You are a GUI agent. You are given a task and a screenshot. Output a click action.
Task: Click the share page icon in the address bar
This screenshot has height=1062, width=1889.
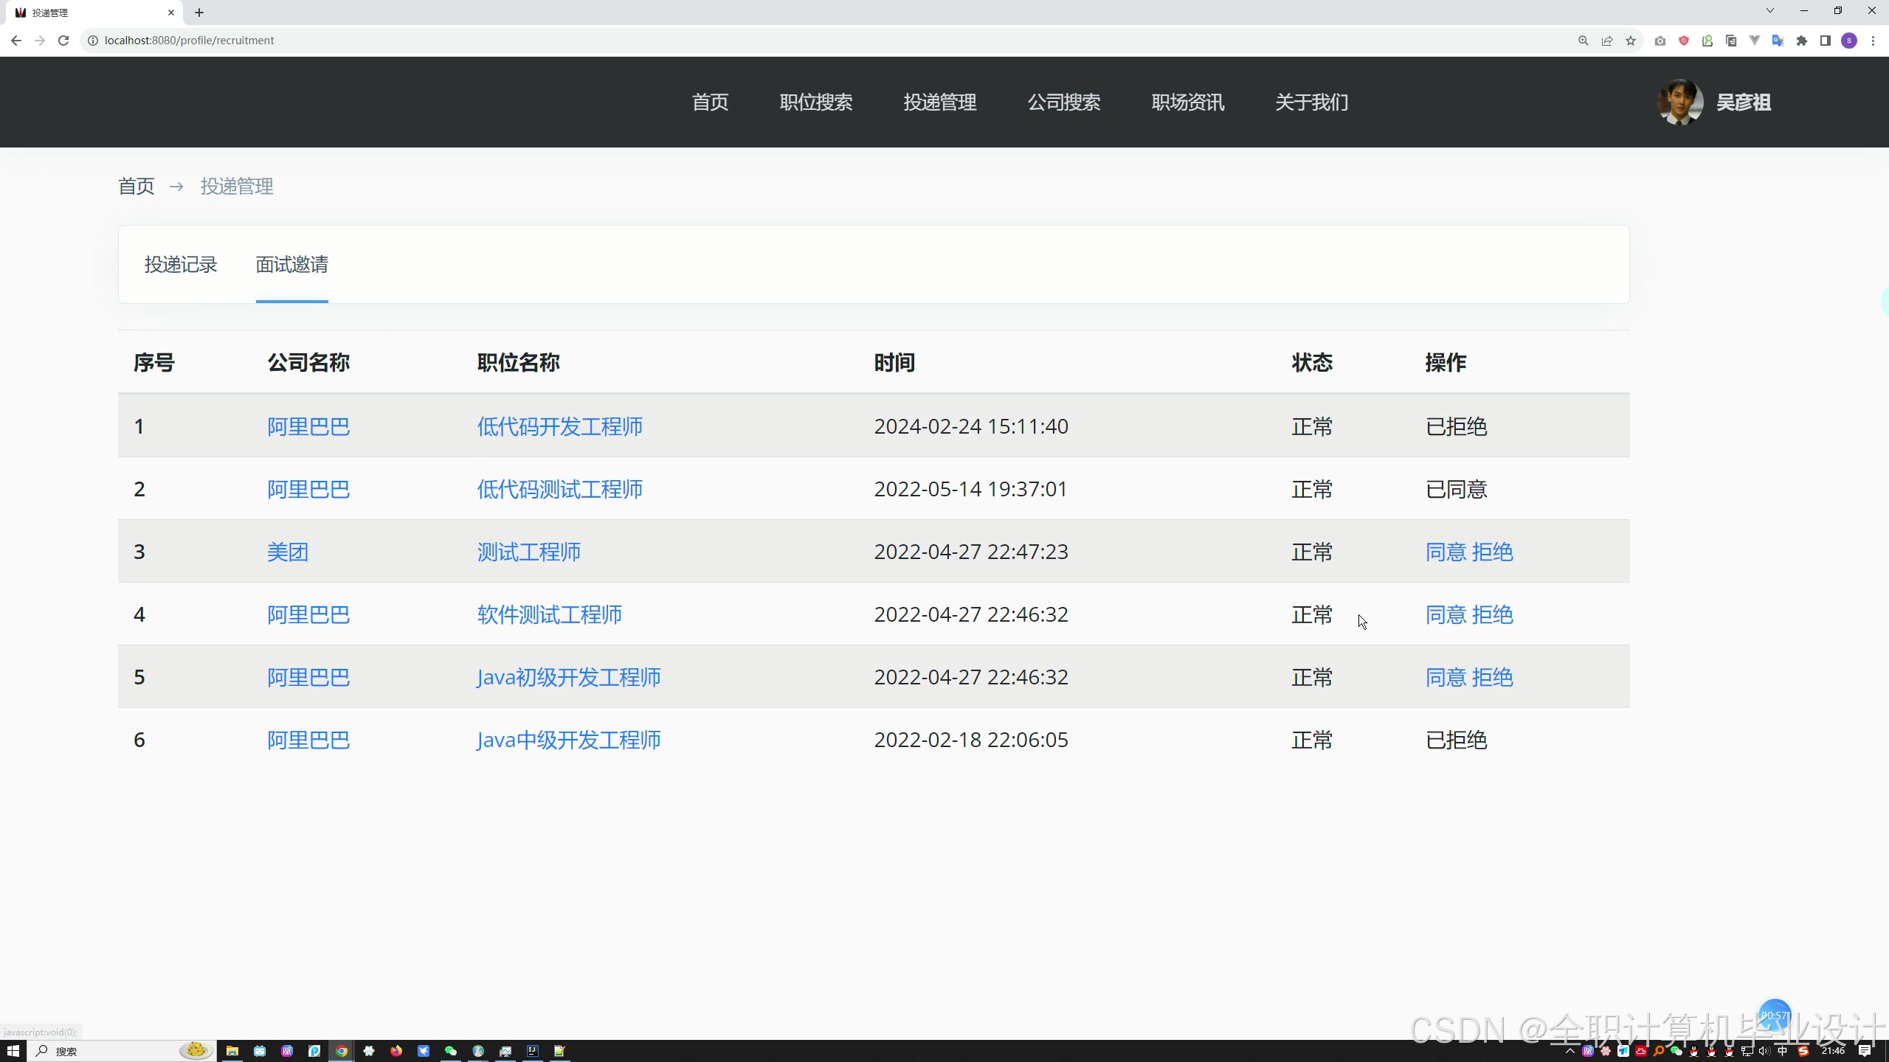coord(1607,41)
